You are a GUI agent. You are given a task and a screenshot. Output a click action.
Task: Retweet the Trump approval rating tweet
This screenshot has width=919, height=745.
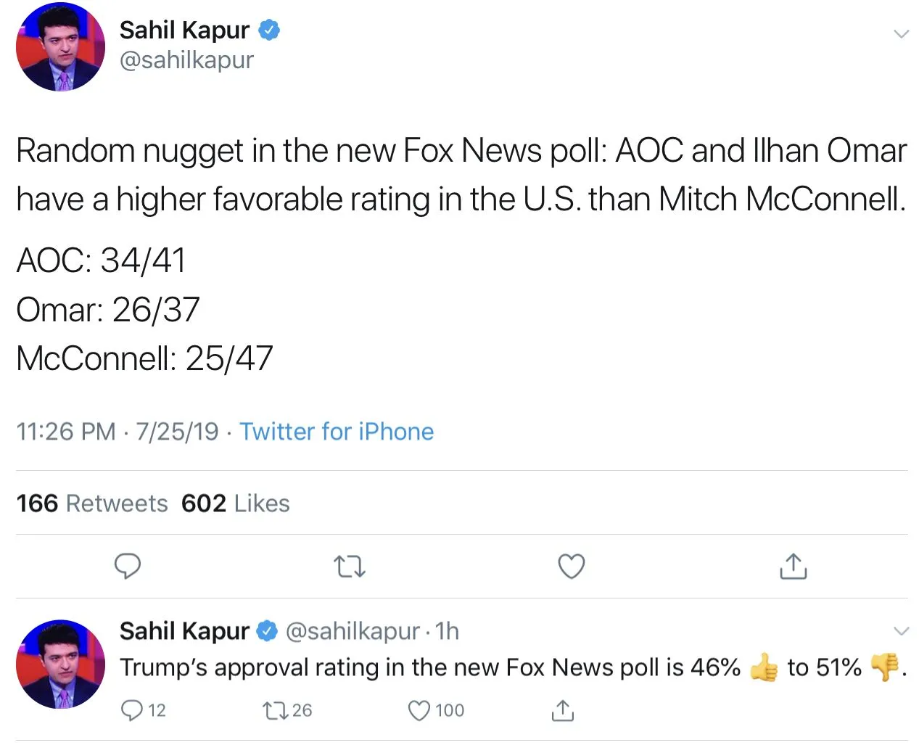[276, 710]
